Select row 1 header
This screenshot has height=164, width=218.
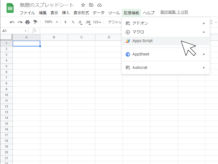tap(6, 43)
